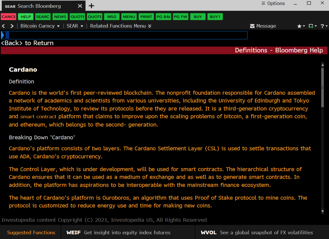Expand the Bitcoin Curncy security dropdown
Viewport: 329px width, 239px height.
(40, 26)
